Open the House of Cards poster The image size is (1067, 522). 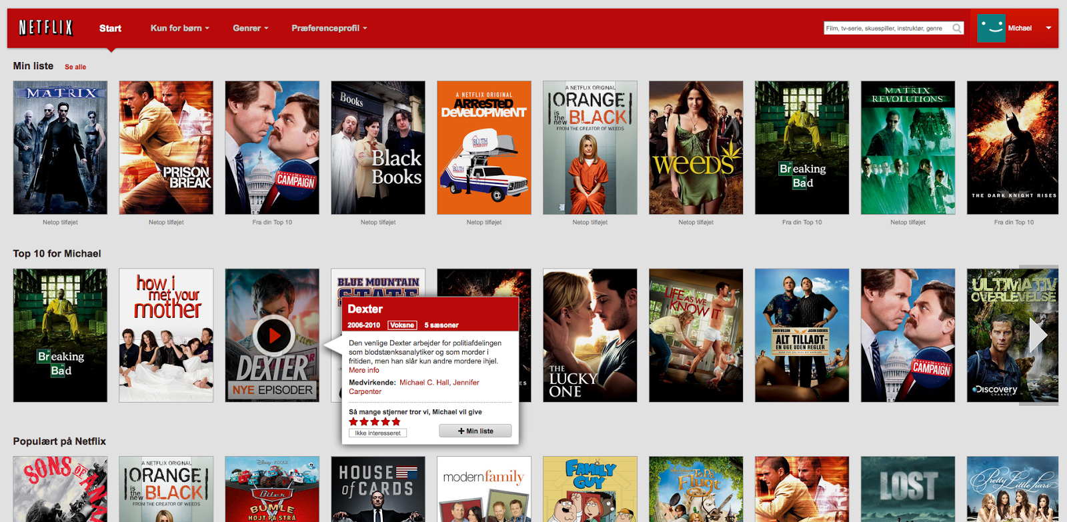pyautogui.click(x=378, y=489)
